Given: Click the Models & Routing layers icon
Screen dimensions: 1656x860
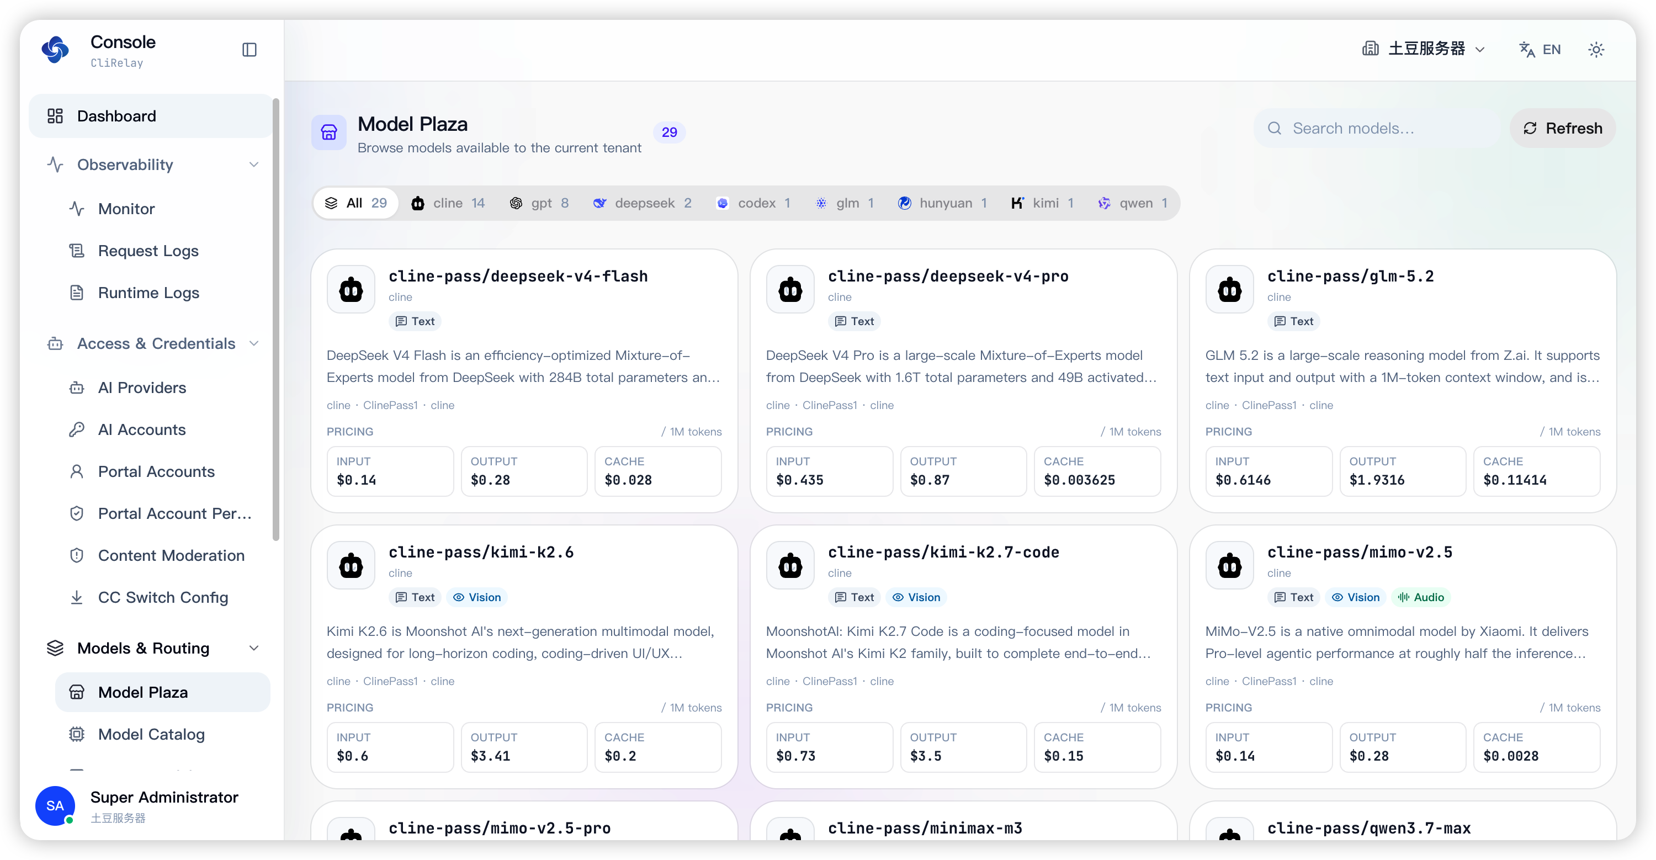Looking at the screenshot, I should coord(55,648).
